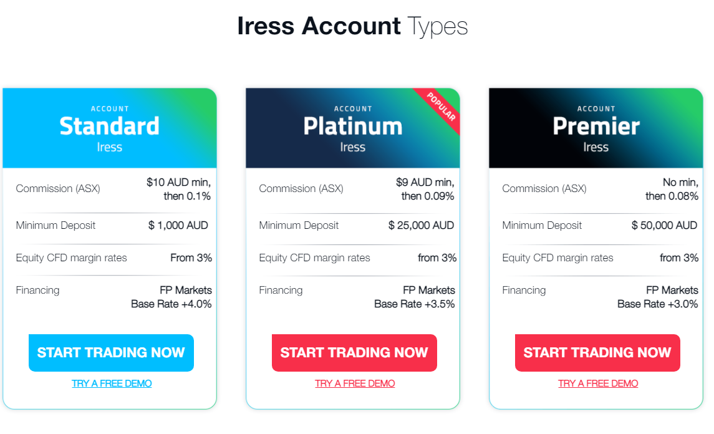Image resolution: width=714 pixels, height=434 pixels.
Task: Click Premier account Start Trading Now button
Action: pos(597,352)
